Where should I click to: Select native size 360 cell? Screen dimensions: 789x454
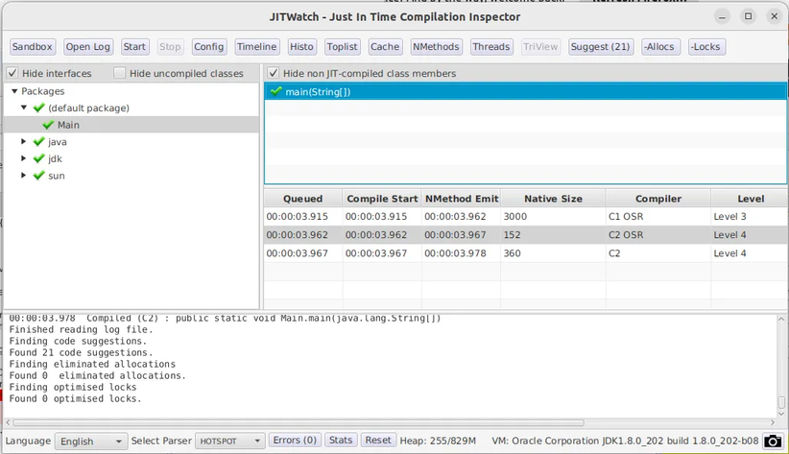(x=553, y=253)
